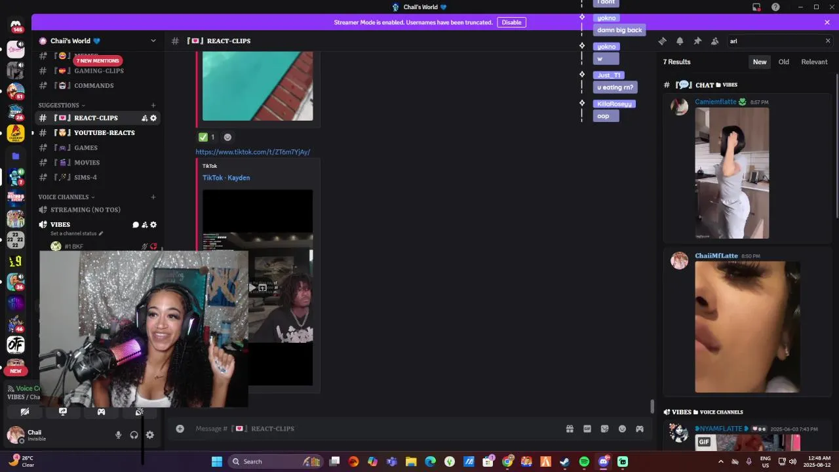Open chat for VIBES voice channel

(136, 225)
